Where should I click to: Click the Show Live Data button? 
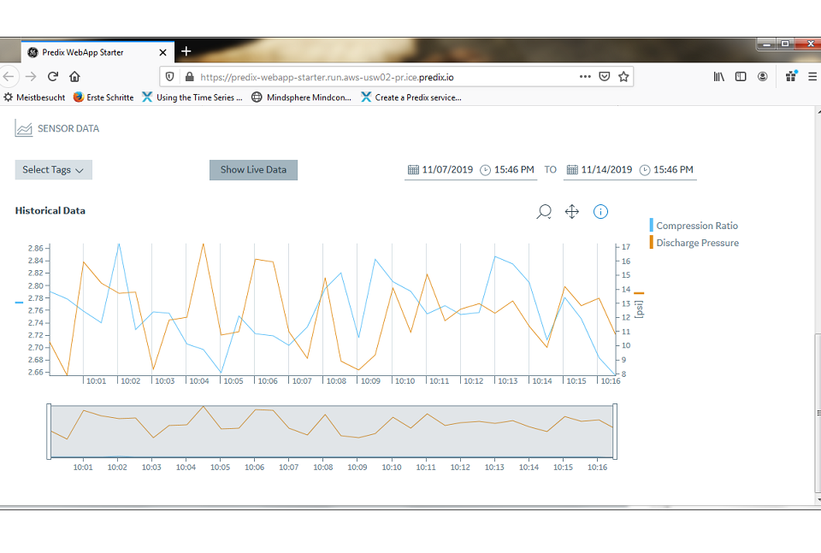click(253, 170)
